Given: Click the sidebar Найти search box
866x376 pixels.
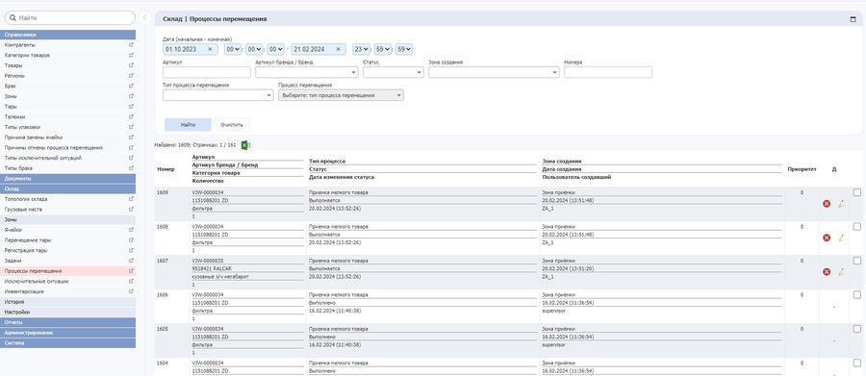Looking at the screenshot, I should pyautogui.click(x=69, y=17).
